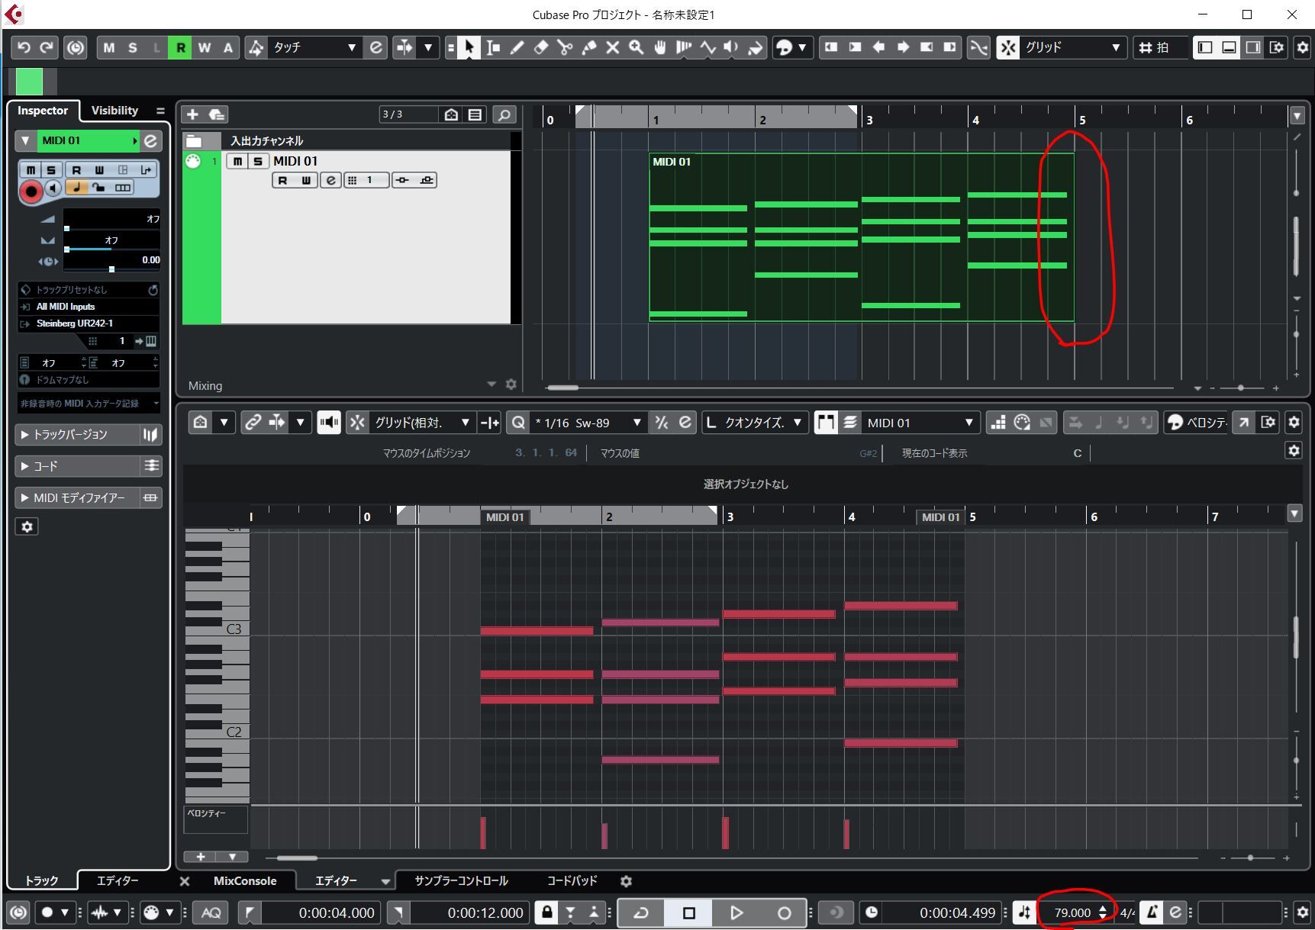Mute the MIDI 01 track in track list
Image resolution: width=1315 pixels, height=930 pixels.
pyautogui.click(x=238, y=161)
